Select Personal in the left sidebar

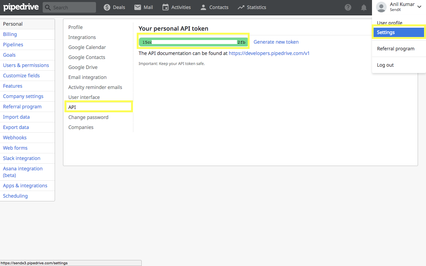click(x=27, y=24)
